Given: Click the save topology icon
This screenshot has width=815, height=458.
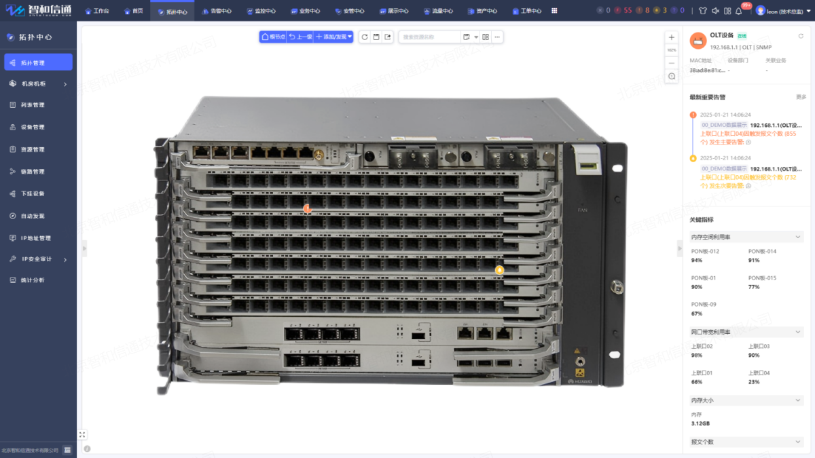Looking at the screenshot, I should [x=376, y=37].
